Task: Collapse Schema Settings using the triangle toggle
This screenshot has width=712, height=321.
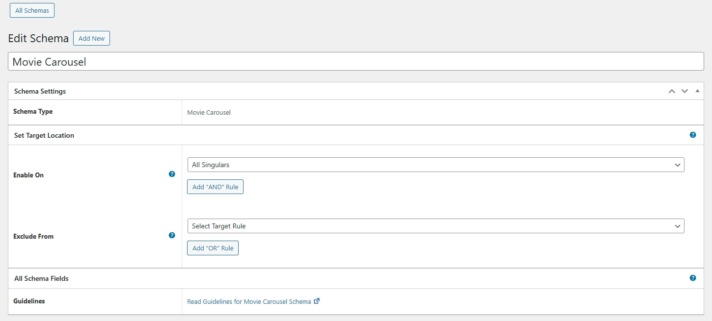Action: pyautogui.click(x=697, y=91)
